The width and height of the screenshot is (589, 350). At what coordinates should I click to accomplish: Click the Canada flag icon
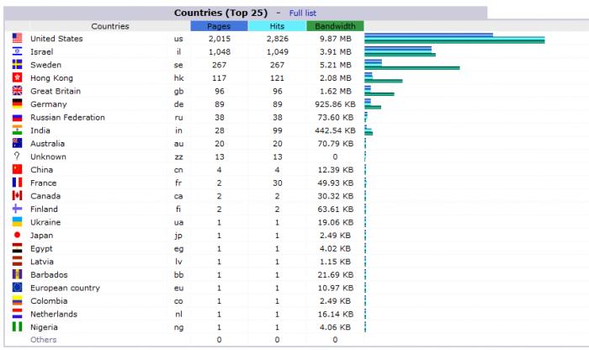pos(18,196)
